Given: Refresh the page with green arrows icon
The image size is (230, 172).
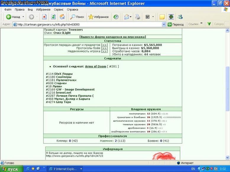Looking at the screenshot, I should point(54,17).
